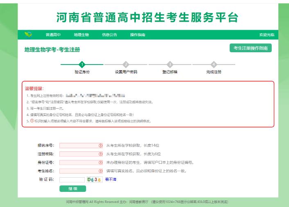Select step 3 diamond 登记邮箱
Screen dimensions: 289x207
(170, 65)
